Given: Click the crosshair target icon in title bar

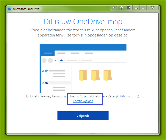Looking at the screenshot, I should [x=121, y=8].
